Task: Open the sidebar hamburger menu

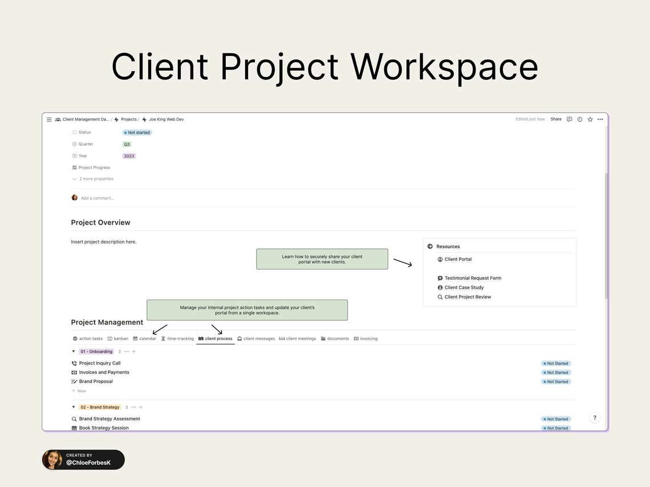Action: [x=50, y=119]
